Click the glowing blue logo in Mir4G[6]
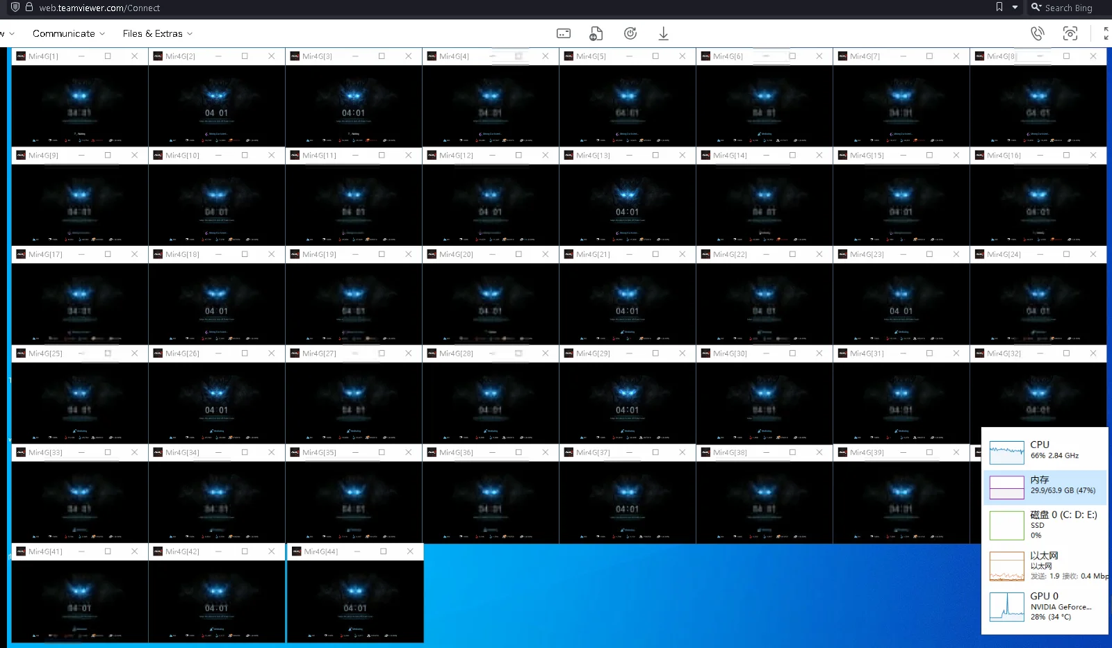Screen dimensions: 1112x648 (x=764, y=94)
